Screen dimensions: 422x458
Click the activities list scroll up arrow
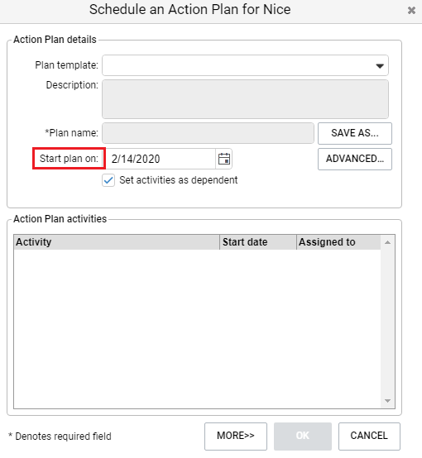pyautogui.click(x=387, y=242)
